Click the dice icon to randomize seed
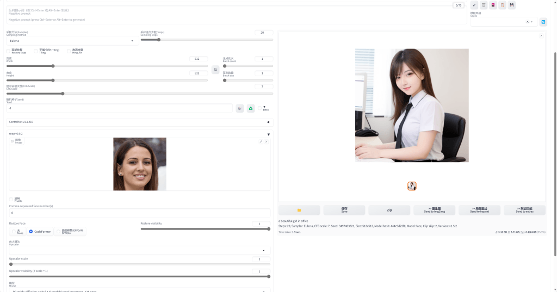Image resolution: width=557 pixels, height=292 pixels. tap(240, 108)
